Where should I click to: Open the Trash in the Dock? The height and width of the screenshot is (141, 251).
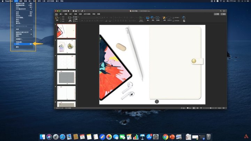208,137
